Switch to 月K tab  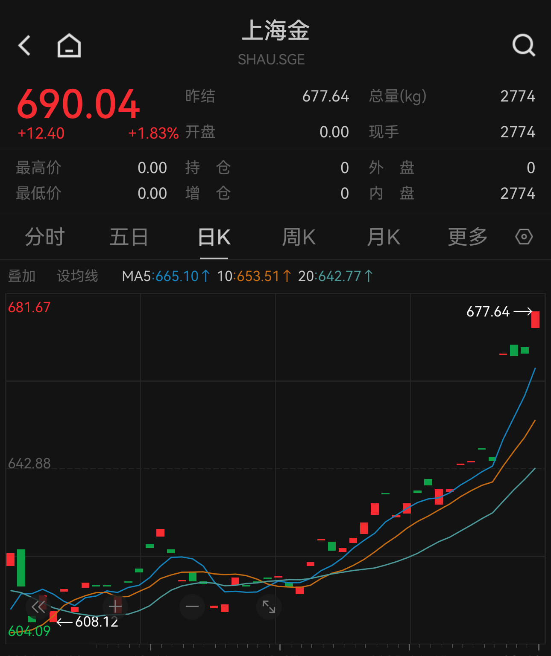pyautogui.click(x=384, y=237)
